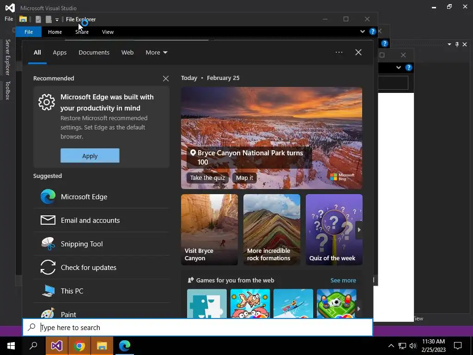Switch to the View ribbon tab
473x355 pixels.
pyautogui.click(x=108, y=32)
